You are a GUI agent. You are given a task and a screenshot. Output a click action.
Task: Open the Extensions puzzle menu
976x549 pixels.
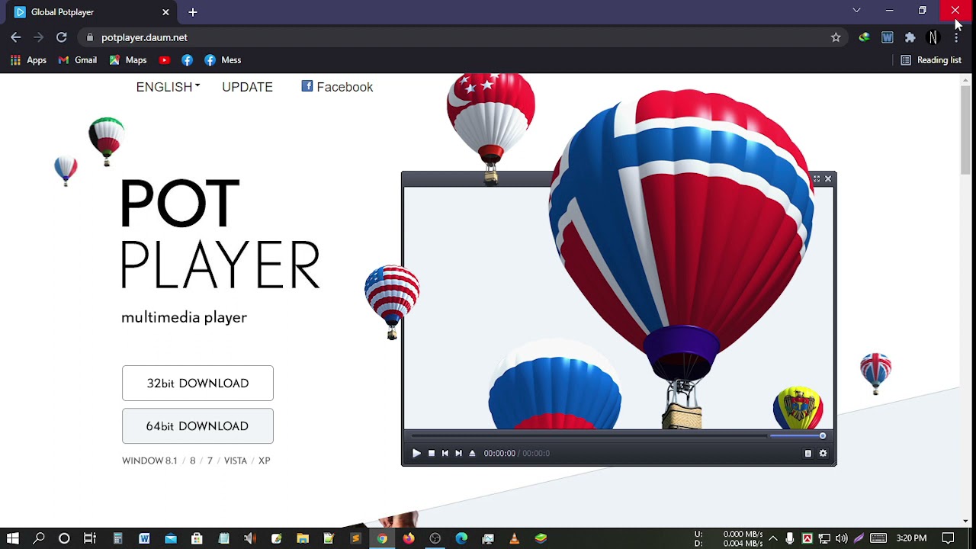tap(910, 37)
